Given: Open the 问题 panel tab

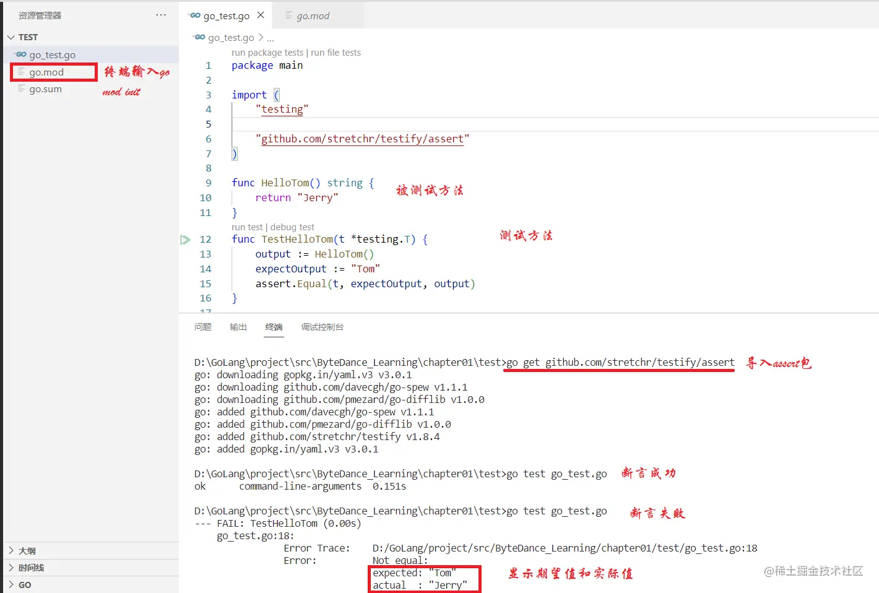Looking at the screenshot, I should (203, 327).
